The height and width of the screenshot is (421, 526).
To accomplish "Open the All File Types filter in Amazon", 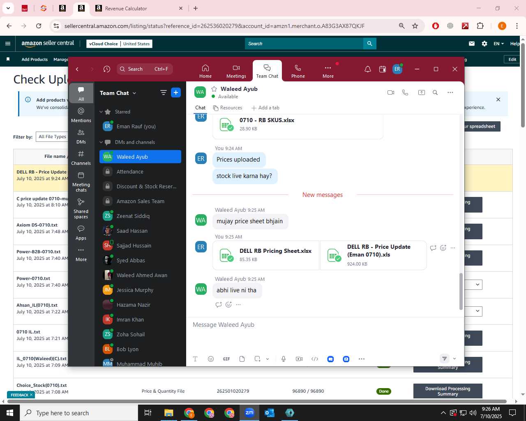I will pyautogui.click(x=52, y=137).
